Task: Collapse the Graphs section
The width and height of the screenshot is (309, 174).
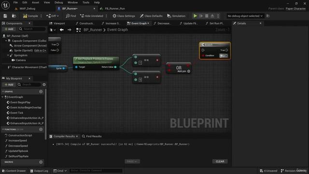Action: point(3,91)
